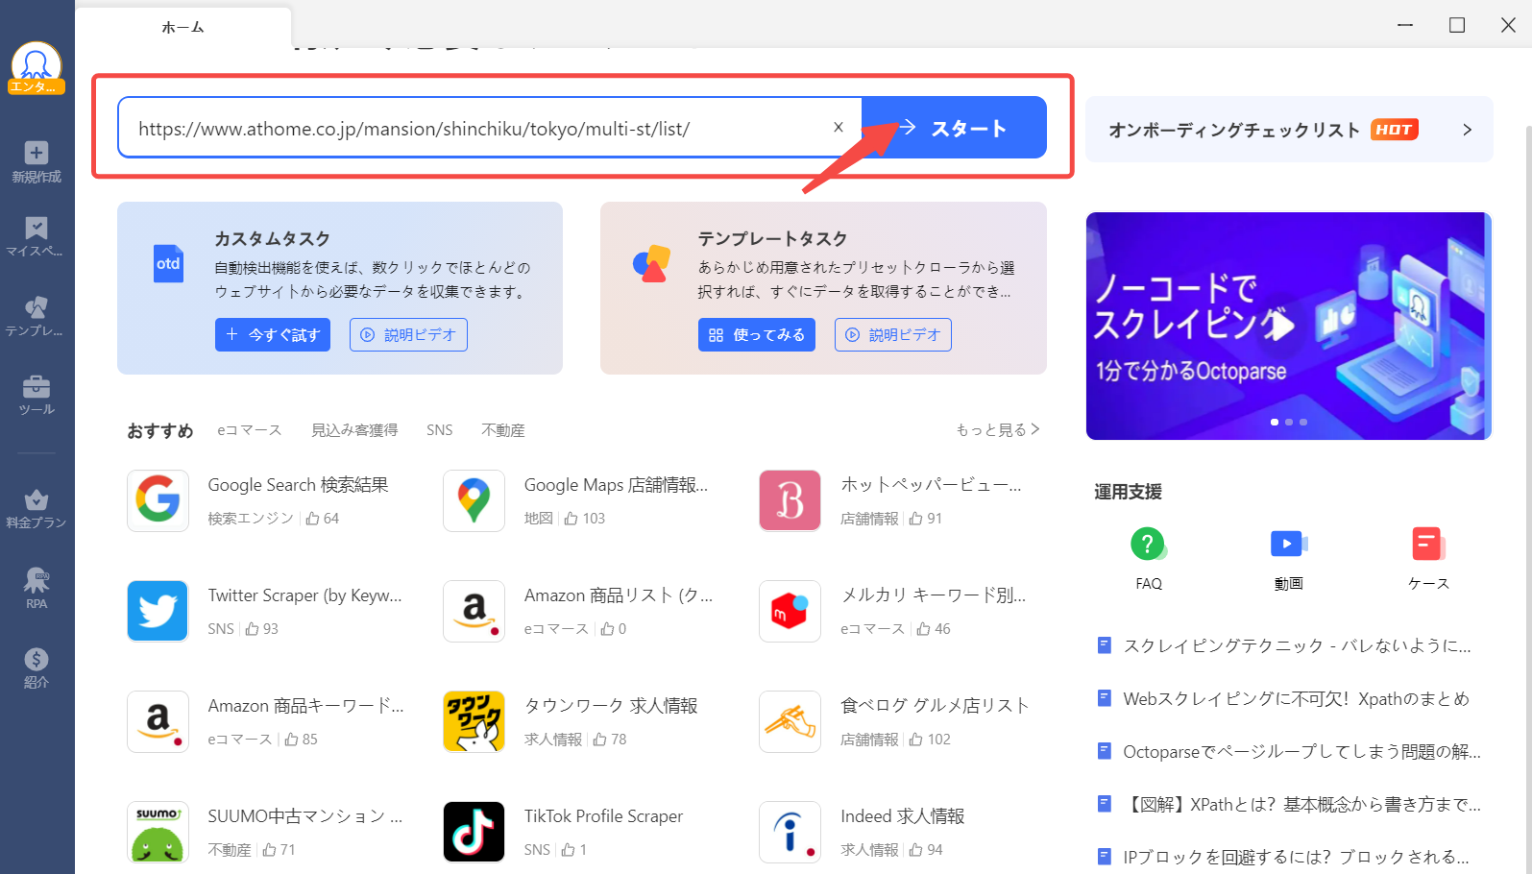The width and height of the screenshot is (1532, 874).
Task: Open TikTok Profile Scraper template title
Action: 603,816
